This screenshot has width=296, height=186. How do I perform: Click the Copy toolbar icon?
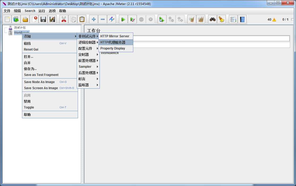coord(73,19)
